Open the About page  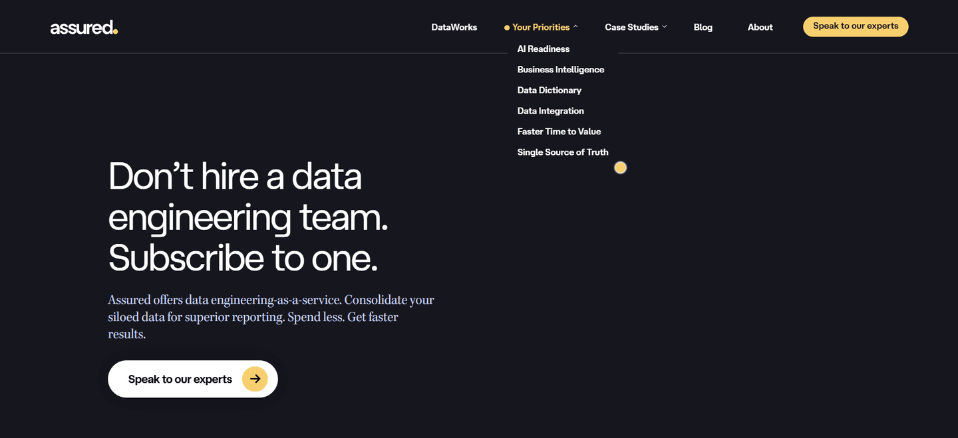point(760,27)
